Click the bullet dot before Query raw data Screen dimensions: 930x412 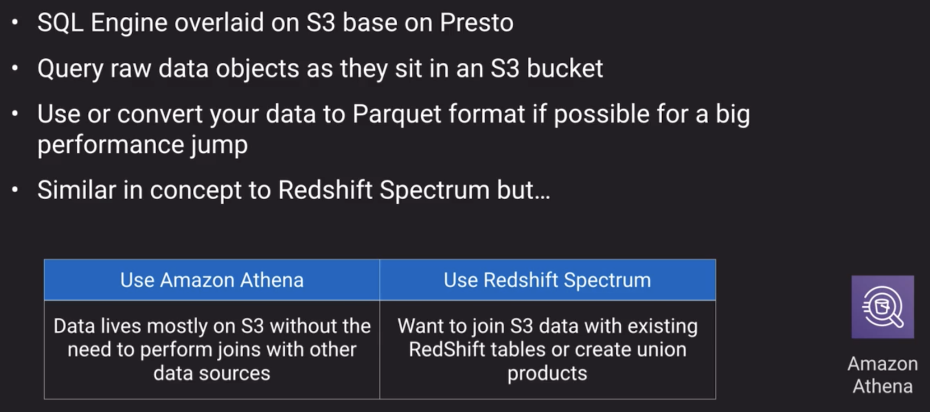click(15, 69)
